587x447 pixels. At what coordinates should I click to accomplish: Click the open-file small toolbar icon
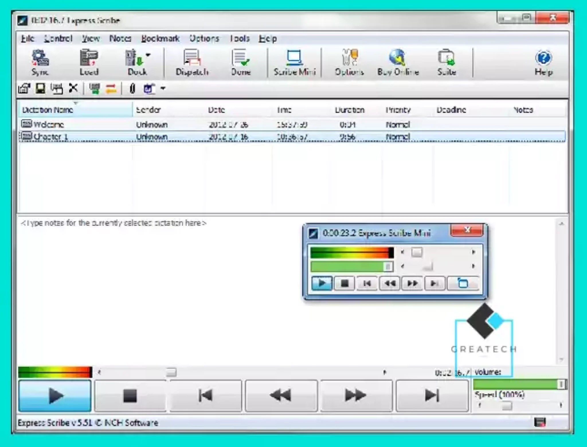pyautogui.click(x=24, y=88)
